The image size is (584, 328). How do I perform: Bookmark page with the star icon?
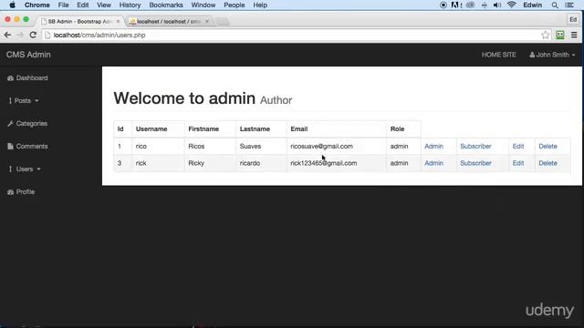point(546,35)
